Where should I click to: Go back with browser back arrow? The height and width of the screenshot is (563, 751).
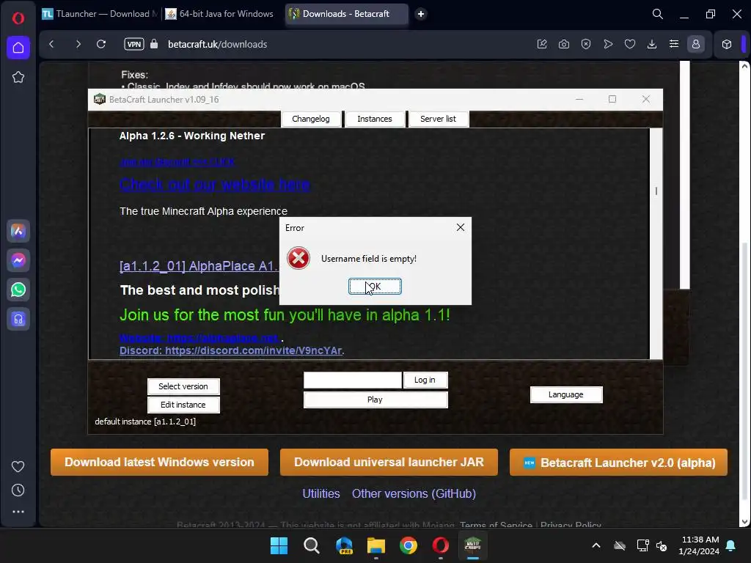[x=52, y=44]
